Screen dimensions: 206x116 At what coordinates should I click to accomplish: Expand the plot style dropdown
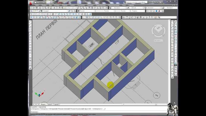(x=144, y=11)
